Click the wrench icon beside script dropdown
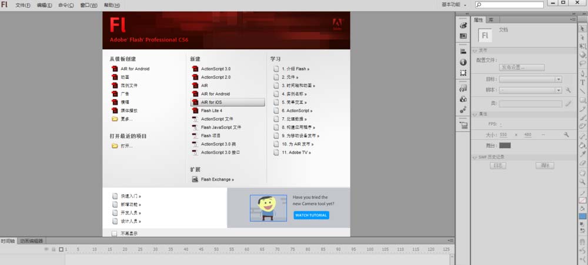The height and width of the screenshot is (265, 588). coord(569,90)
